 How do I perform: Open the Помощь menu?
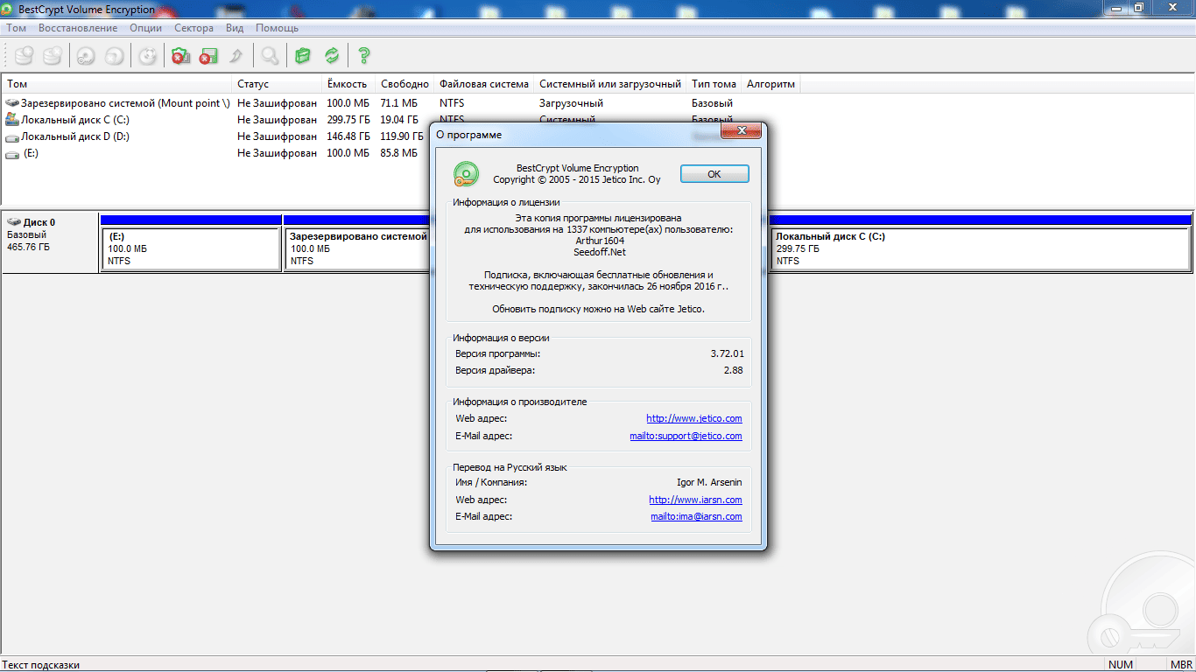pos(277,28)
